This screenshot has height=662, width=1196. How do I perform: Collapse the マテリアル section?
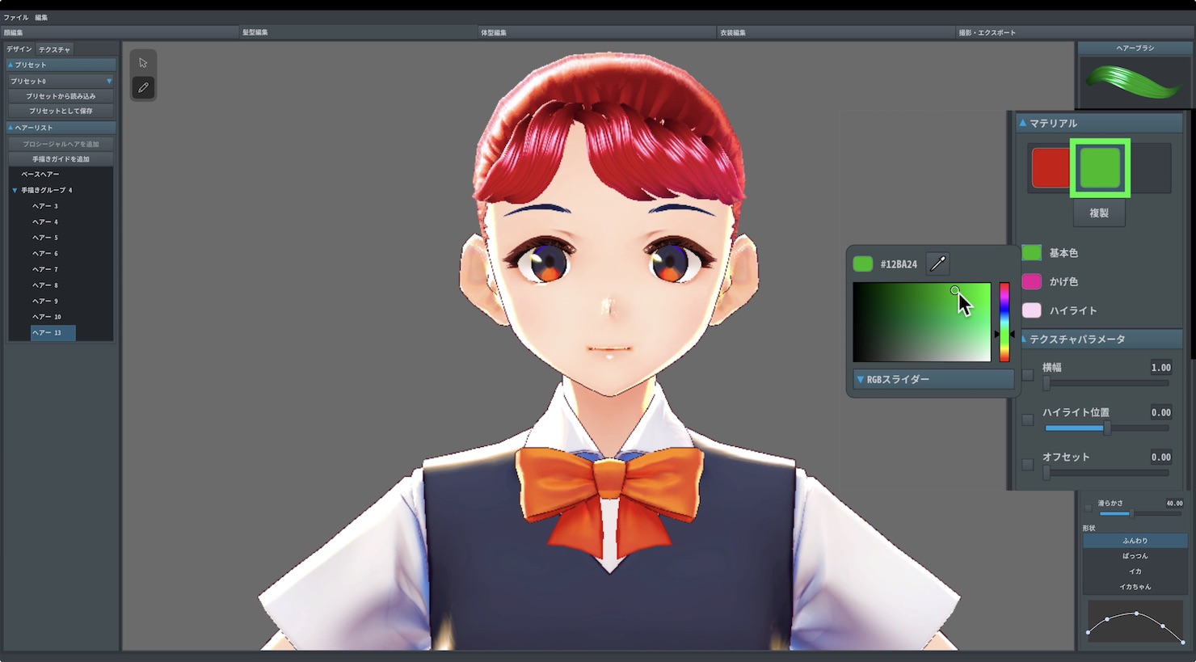click(x=1099, y=123)
